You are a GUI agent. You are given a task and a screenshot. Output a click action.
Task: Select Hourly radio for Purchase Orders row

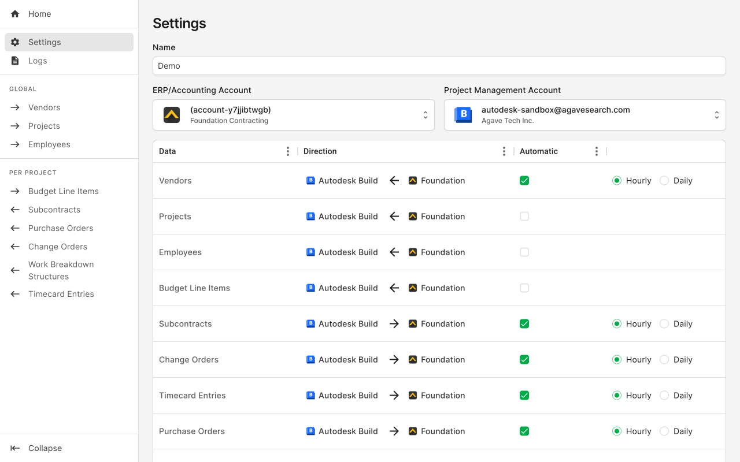pos(617,431)
